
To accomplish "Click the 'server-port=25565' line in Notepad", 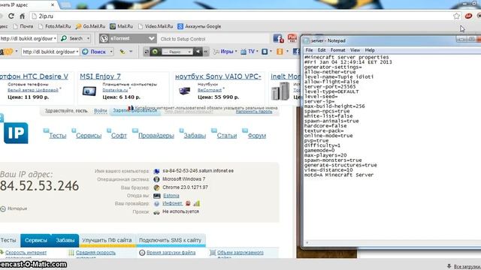I will (330, 87).
